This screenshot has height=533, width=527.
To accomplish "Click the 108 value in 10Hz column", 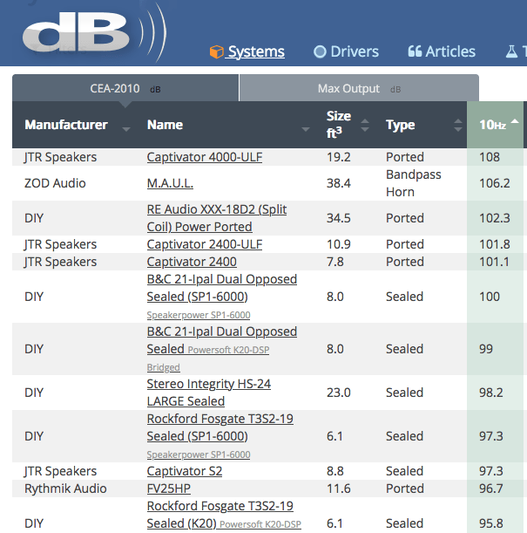I will tap(490, 157).
